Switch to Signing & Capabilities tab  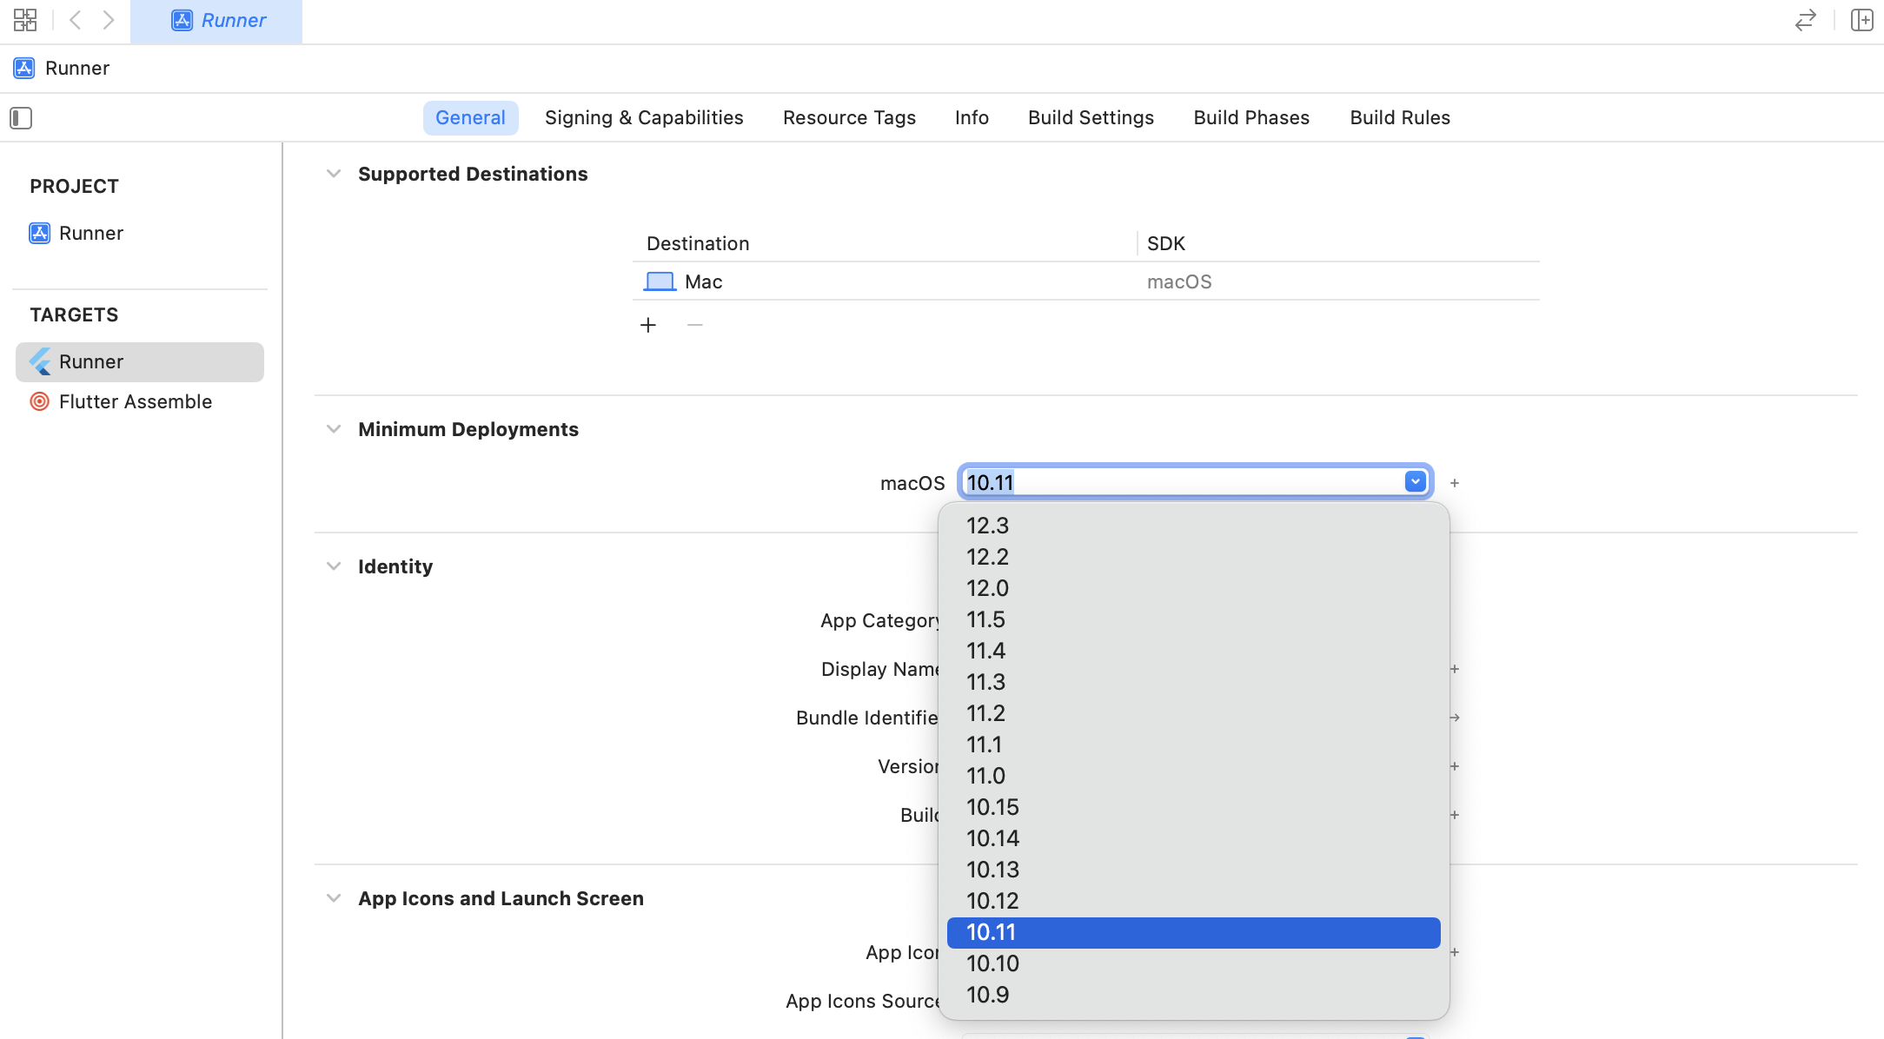pyautogui.click(x=644, y=118)
